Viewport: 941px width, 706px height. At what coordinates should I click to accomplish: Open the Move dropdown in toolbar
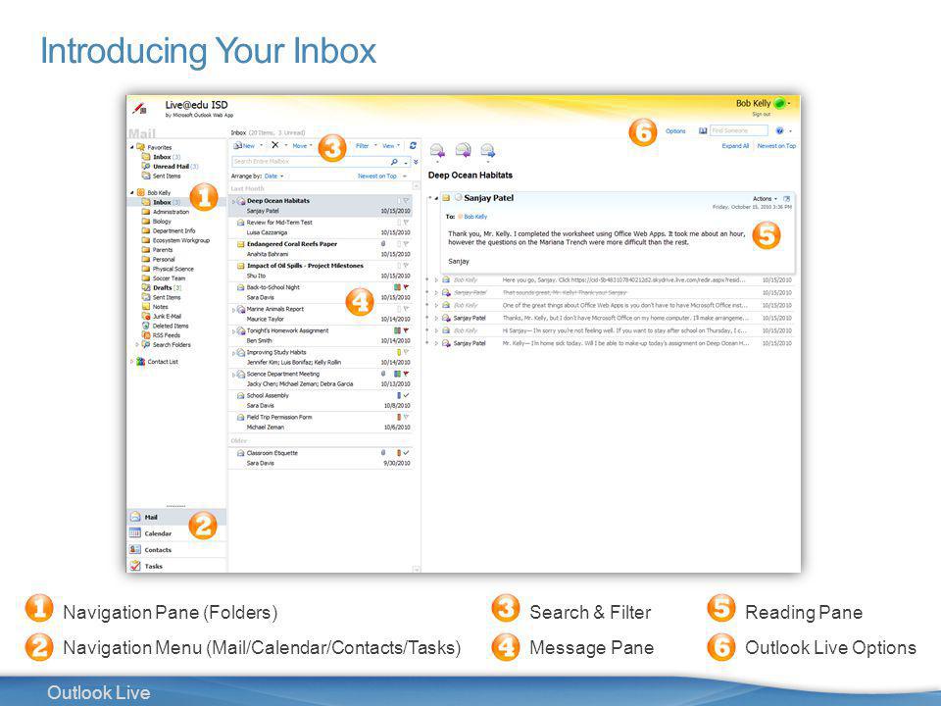point(302,145)
